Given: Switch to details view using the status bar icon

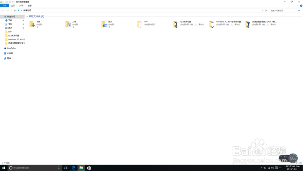Looking at the screenshot, I should point(297,163).
